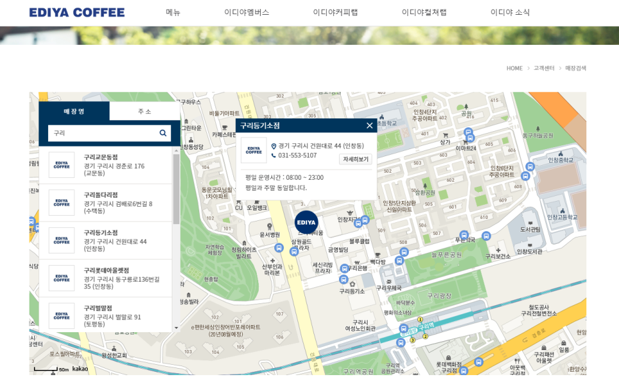Click the 도서관 label on map
The width and height of the screenshot is (619, 377).
(530, 229)
